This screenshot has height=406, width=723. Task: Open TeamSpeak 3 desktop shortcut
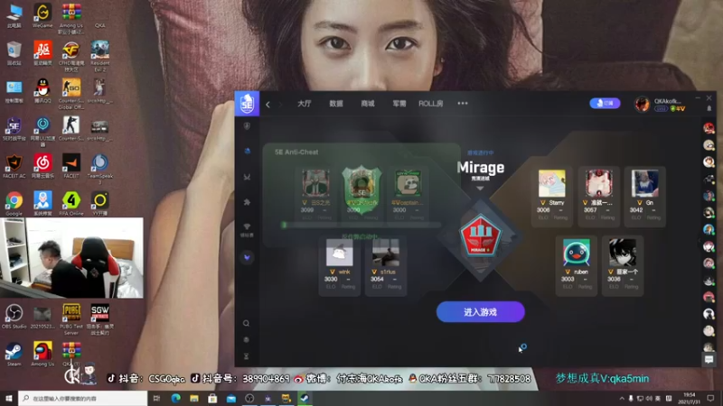[99, 169]
